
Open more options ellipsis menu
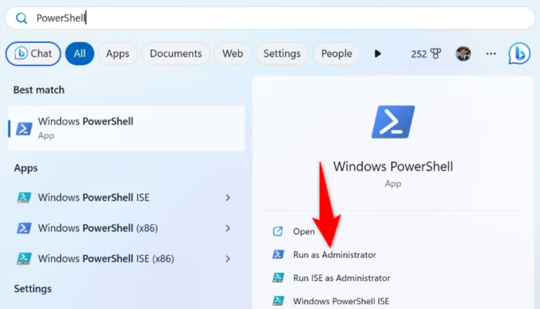491,54
